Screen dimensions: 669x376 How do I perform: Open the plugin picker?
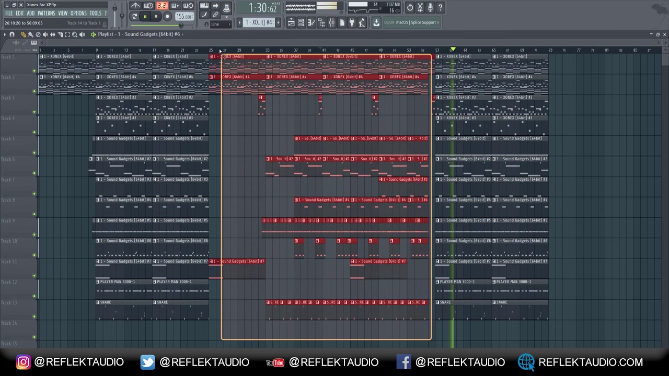click(x=351, y=22)
